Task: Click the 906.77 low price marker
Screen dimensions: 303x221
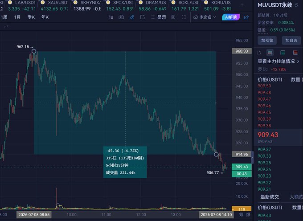Action: [214, 173]
